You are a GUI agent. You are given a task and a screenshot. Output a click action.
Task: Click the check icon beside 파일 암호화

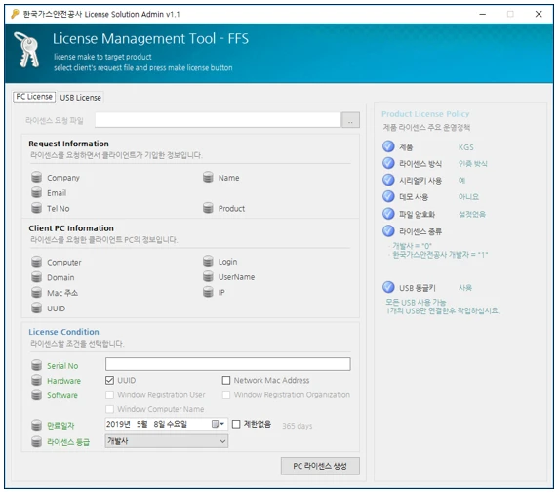(x=389, y=214)
